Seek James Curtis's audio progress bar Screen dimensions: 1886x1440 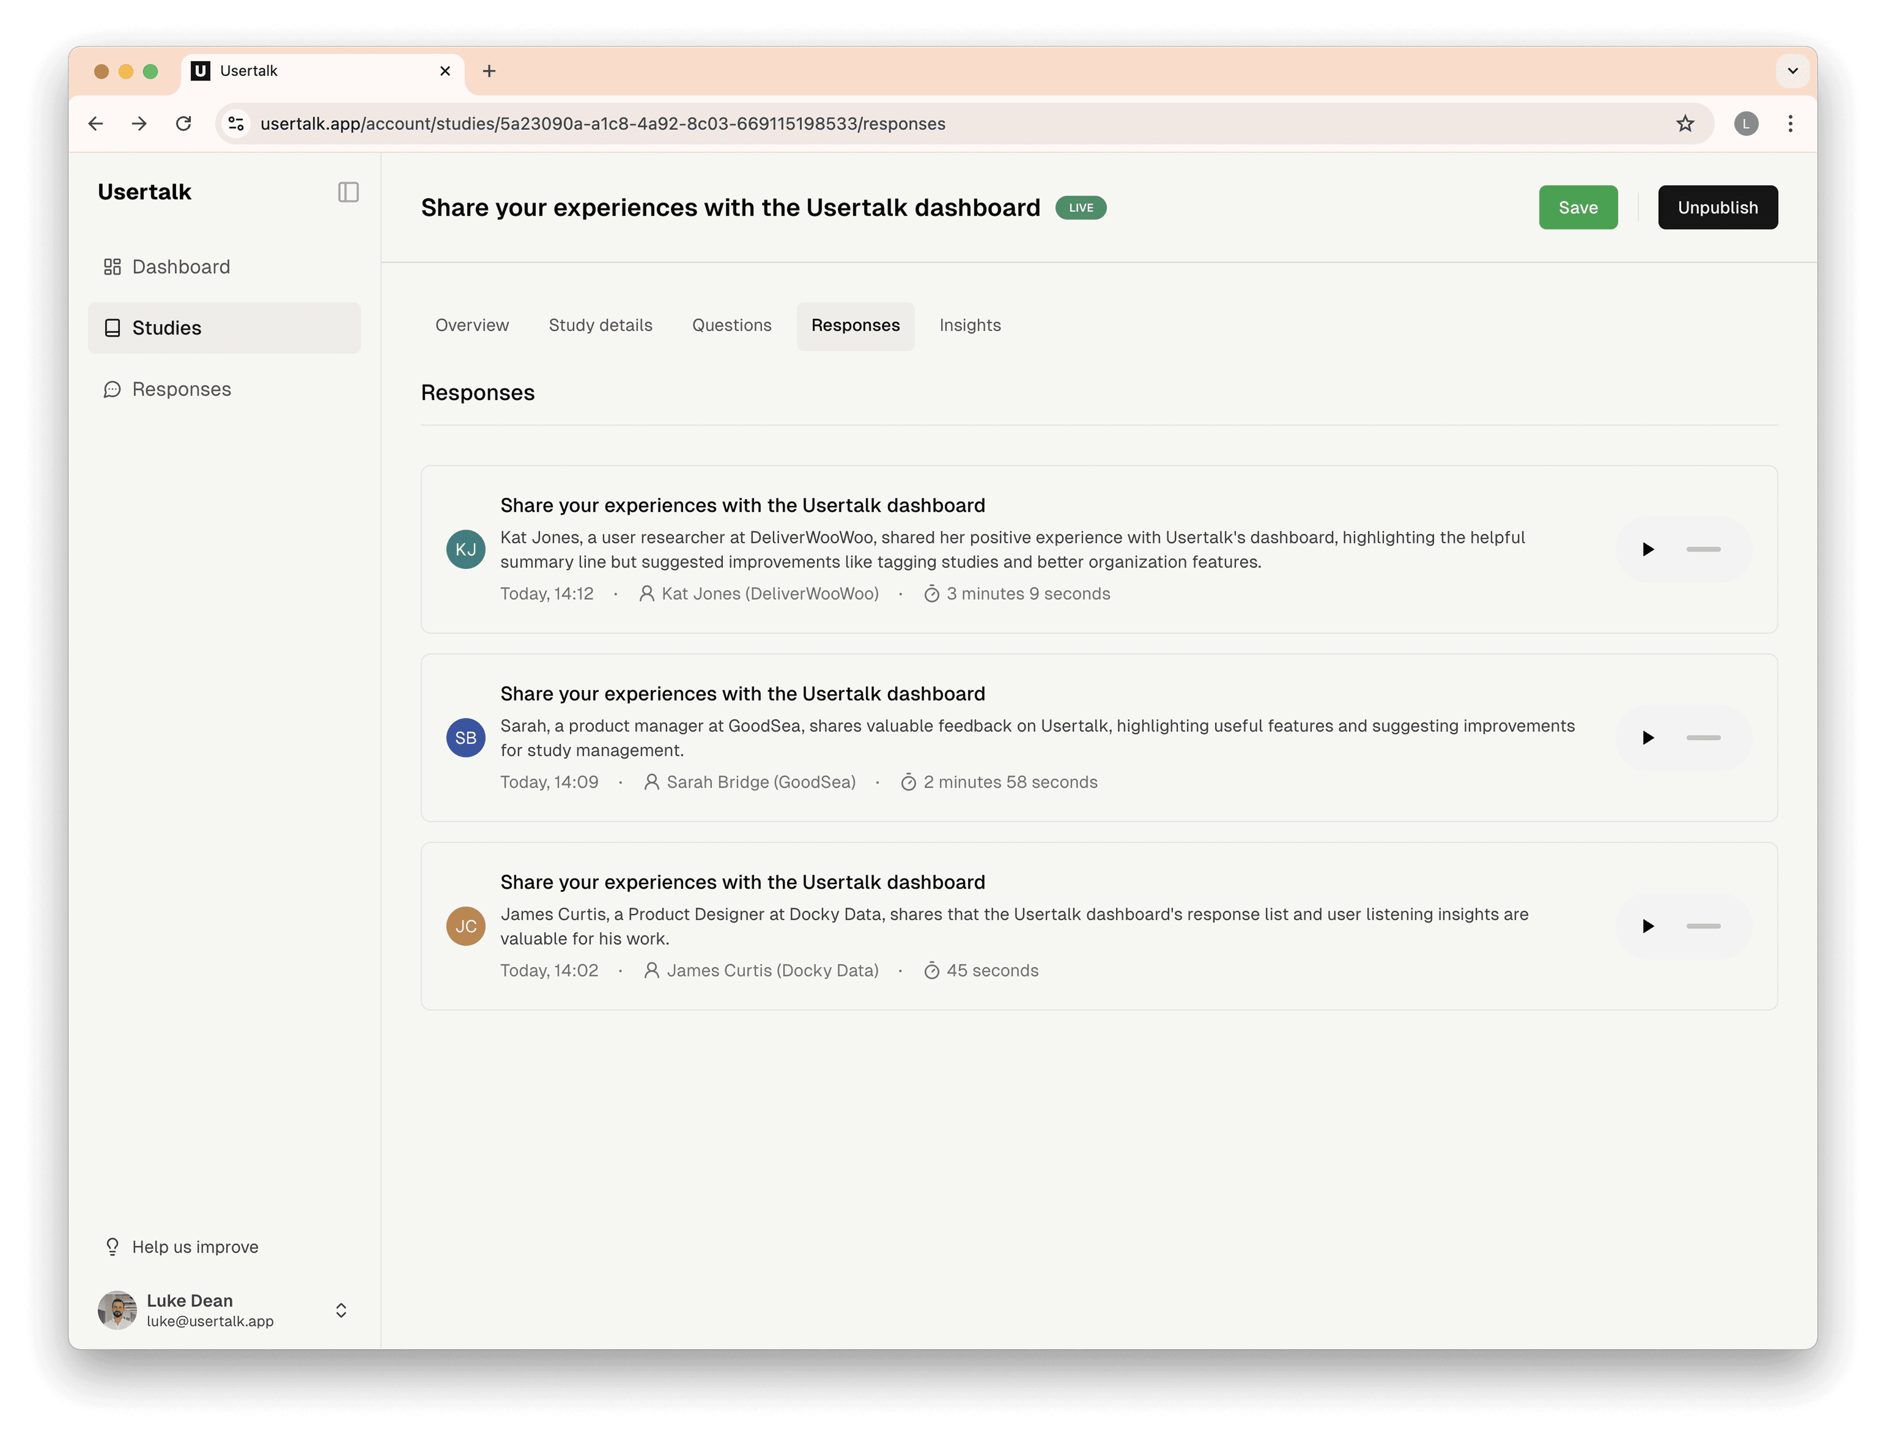(1703, 927)
